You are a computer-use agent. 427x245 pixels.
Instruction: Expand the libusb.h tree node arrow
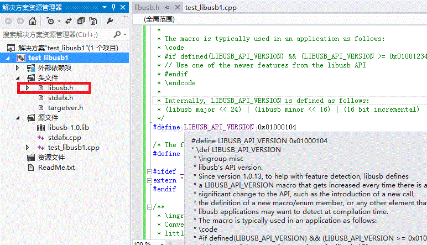pos(27,87)
